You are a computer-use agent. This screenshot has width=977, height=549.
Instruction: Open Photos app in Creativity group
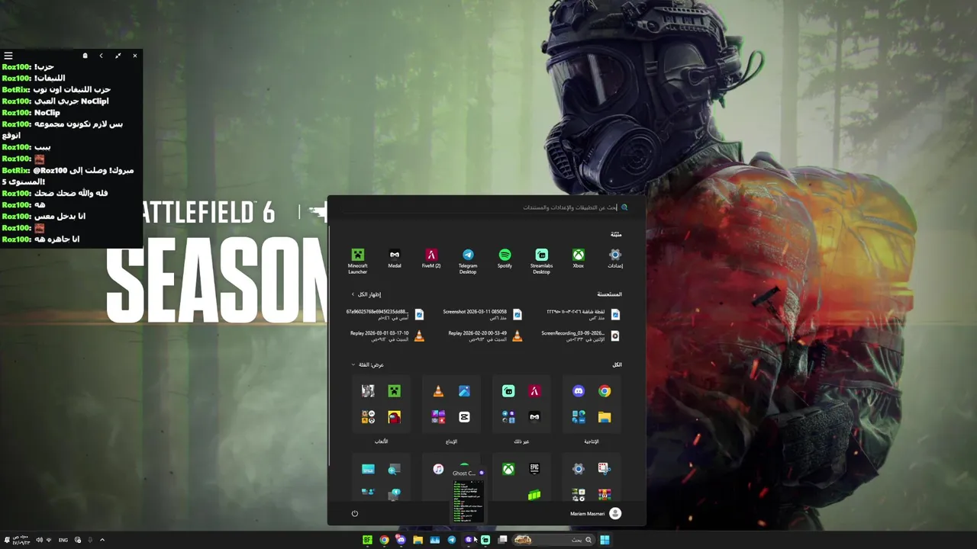(464, 391)
